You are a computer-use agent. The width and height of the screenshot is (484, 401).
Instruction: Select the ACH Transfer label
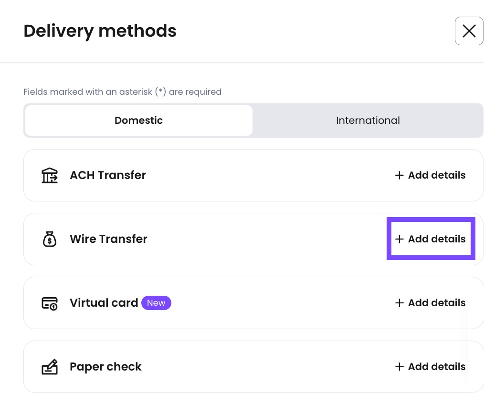point(108,175)
